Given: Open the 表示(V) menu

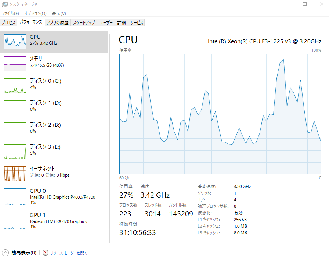Looking at the screenshot, I should point(59,14).
